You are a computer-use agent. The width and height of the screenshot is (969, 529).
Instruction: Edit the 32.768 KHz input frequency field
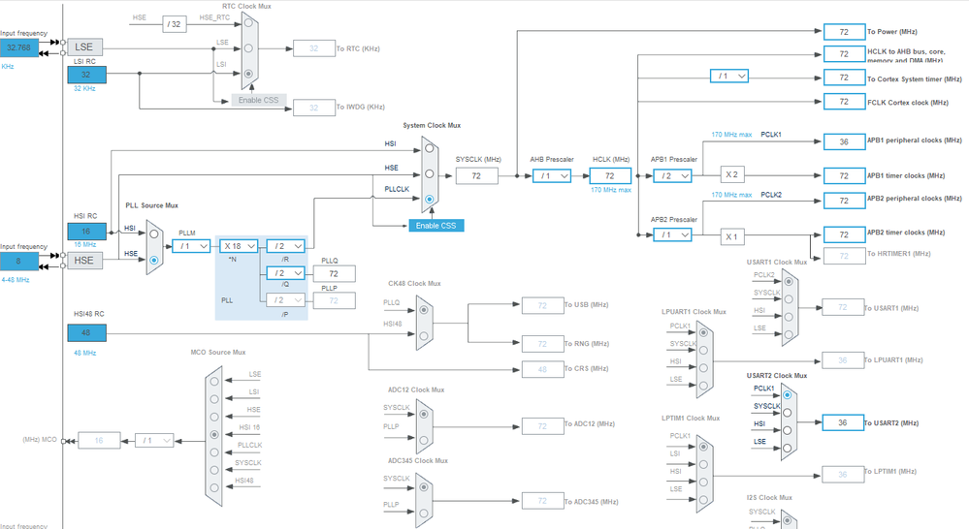[x=19, y=47]
